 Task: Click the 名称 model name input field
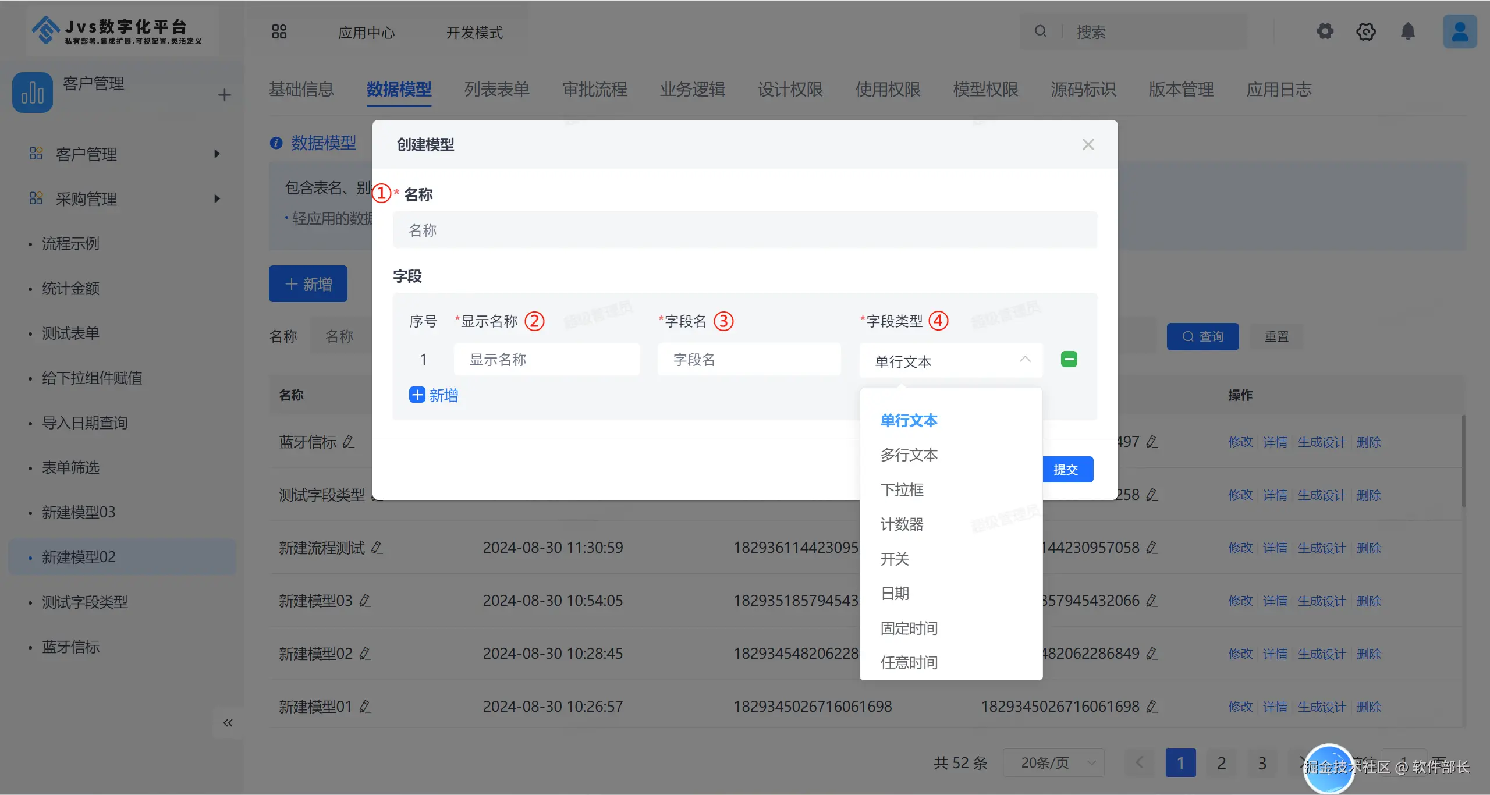pos(745,230)
